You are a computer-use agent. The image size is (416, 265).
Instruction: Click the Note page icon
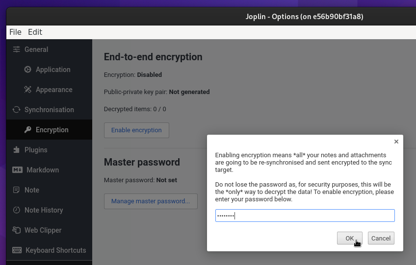click(x=16, y=190)
